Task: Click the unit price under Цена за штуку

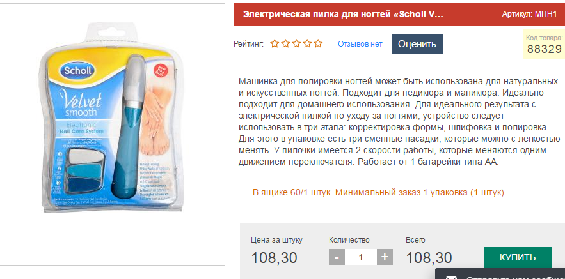Action: (274, 258)
